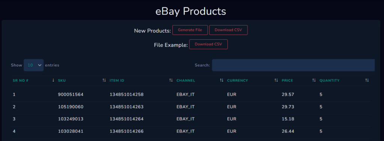Click item ID 134851014263
The height and width of the screenshot is (141, 384).
point(127,107)
